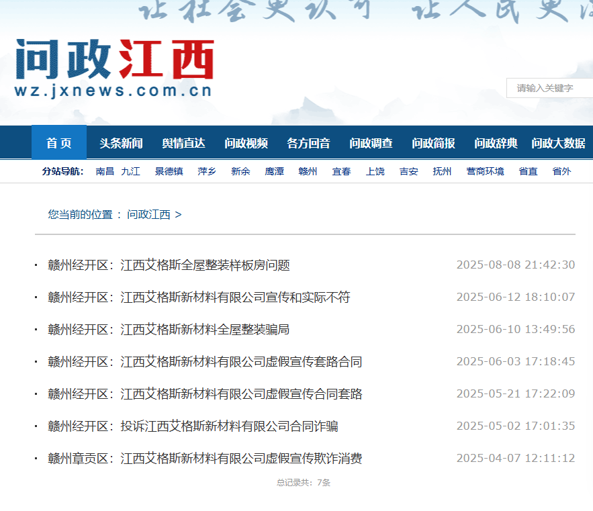Navigate to 问政调查 page
This screenshot has height=511, width=593.
(x=371, y=143)
